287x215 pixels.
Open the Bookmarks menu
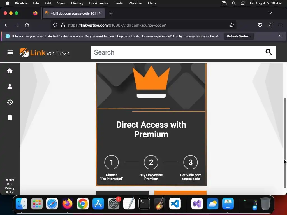tap(98, 3)
